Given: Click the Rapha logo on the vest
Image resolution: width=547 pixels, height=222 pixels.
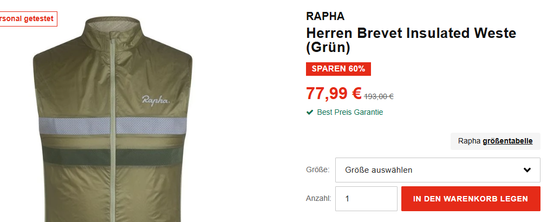Looking at the screenshot, I should pyautogui.click(x=156, y=100).
